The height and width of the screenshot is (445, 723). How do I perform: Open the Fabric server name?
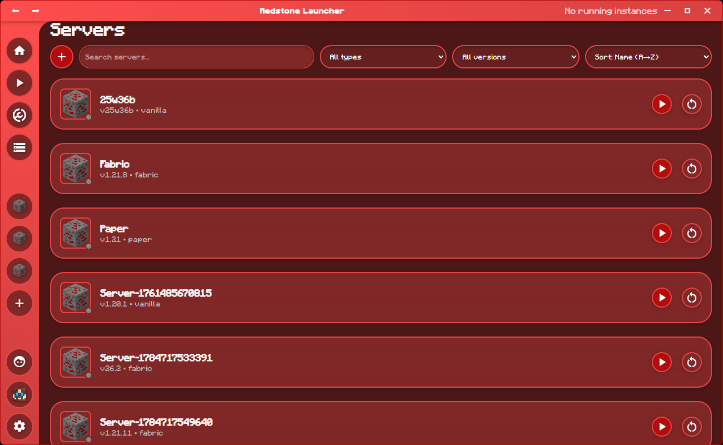115,164
